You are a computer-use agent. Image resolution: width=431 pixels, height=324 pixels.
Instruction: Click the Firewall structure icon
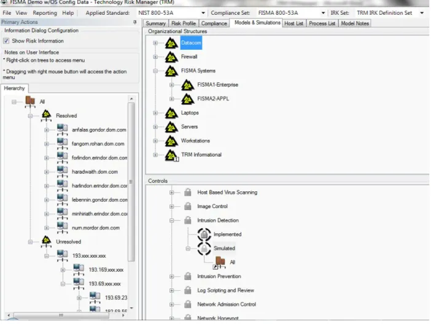coord(171,57)
